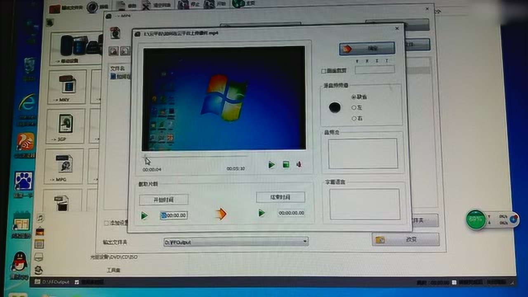Enable the crop picture checkbox
The height and width of the screenshot is (297, 528).
(323, 71)
